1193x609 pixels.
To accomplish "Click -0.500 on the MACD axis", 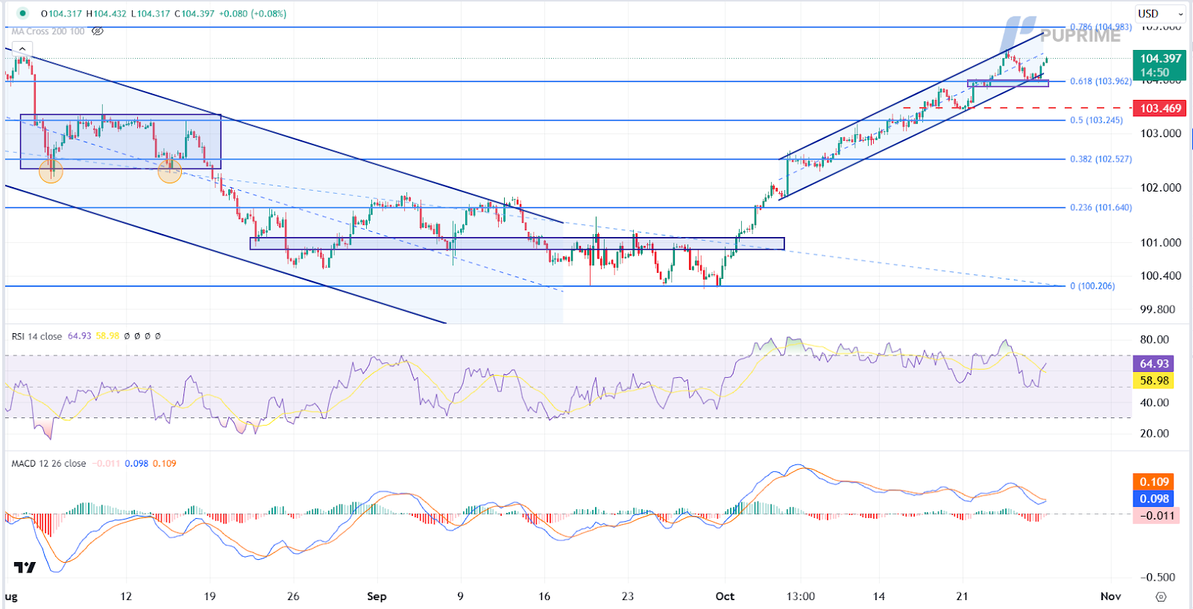I will pyautogui.click(x=1158, y=577).
